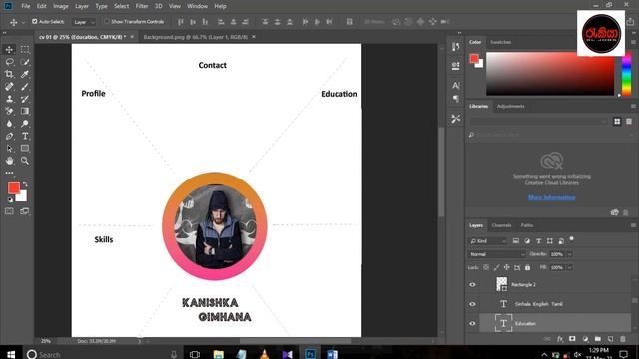This screenshot has height=359, width=639.
Task: Switch to the Background.png document tab
Action: click(x=196, y=37)
